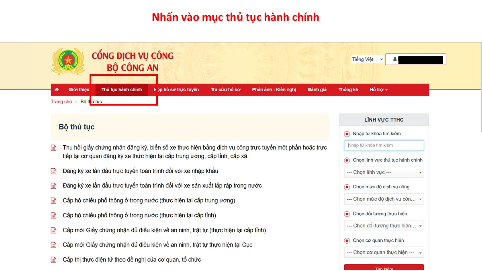482x271 pixels.
Task: Click the LĨNH VỰC TTHC panel header
Action: tap(384, 120)
